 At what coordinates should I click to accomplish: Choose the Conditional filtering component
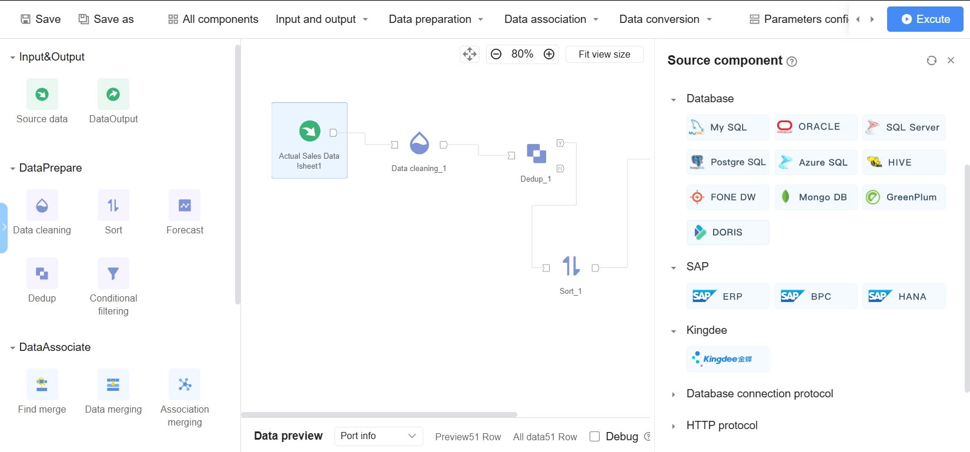(113, 273)
